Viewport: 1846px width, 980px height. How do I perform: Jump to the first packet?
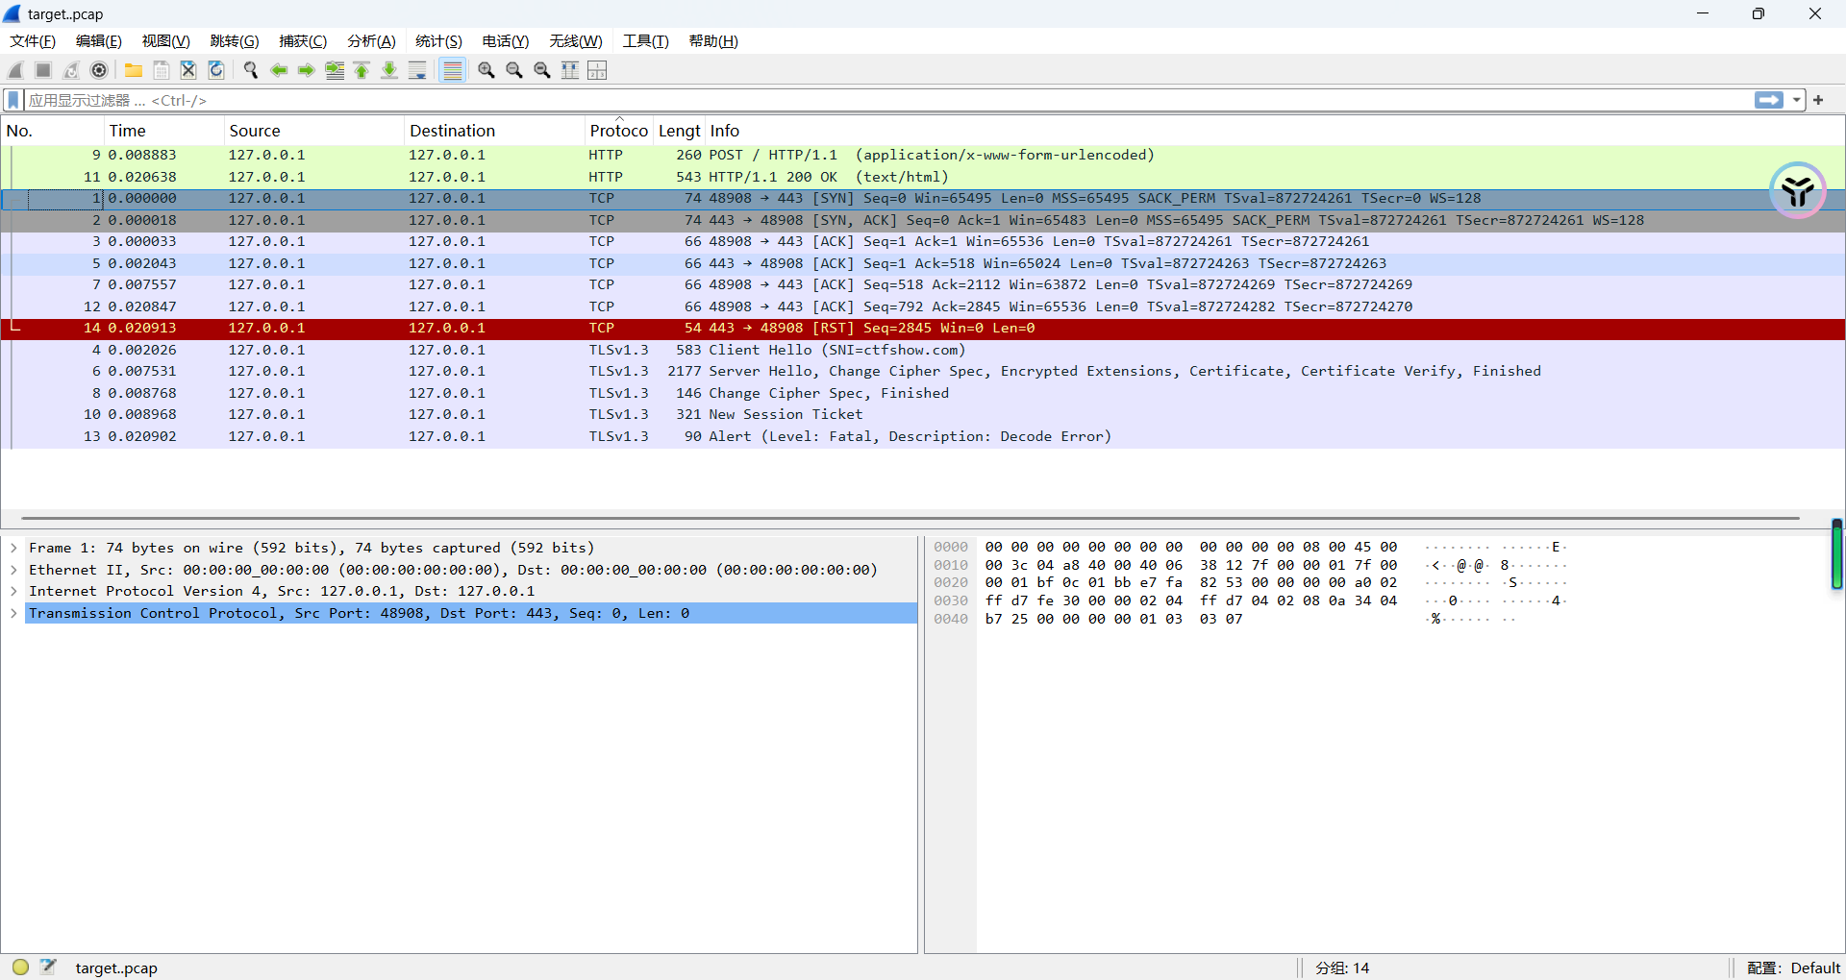362,70
